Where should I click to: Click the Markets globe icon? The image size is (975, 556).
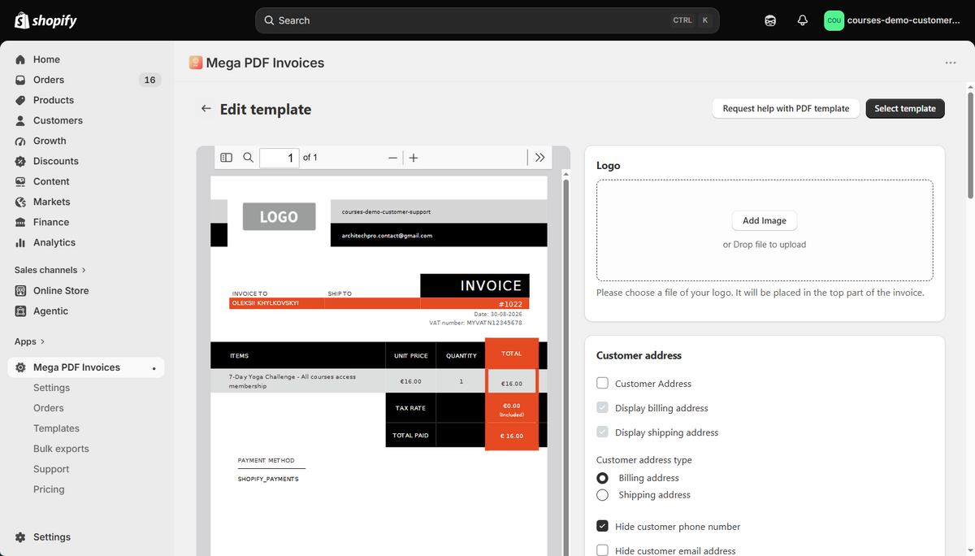tap(20, 202)
